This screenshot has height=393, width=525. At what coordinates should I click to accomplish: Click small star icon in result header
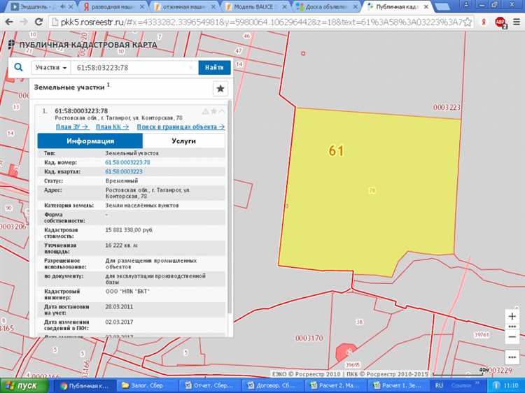click(x=213, y=111)
